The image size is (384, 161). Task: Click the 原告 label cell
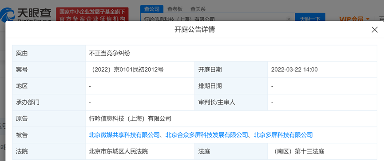coord(49,119)
